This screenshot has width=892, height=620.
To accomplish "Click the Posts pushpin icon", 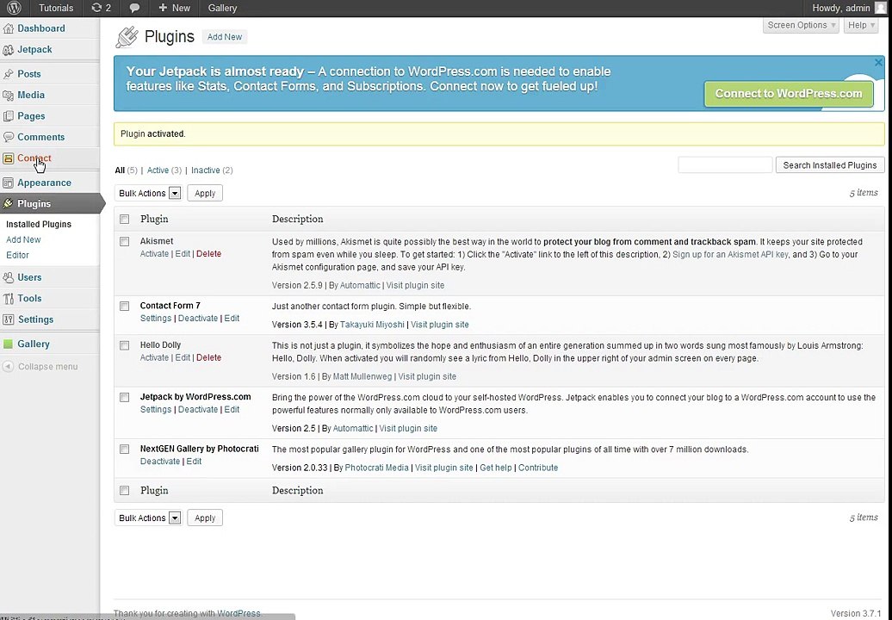I will [8, 74].
